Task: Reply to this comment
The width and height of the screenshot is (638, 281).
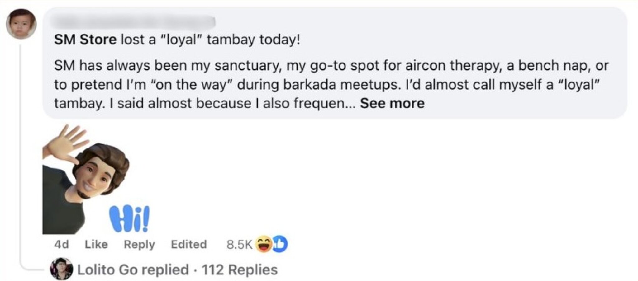Action: [x=139, y=245]
